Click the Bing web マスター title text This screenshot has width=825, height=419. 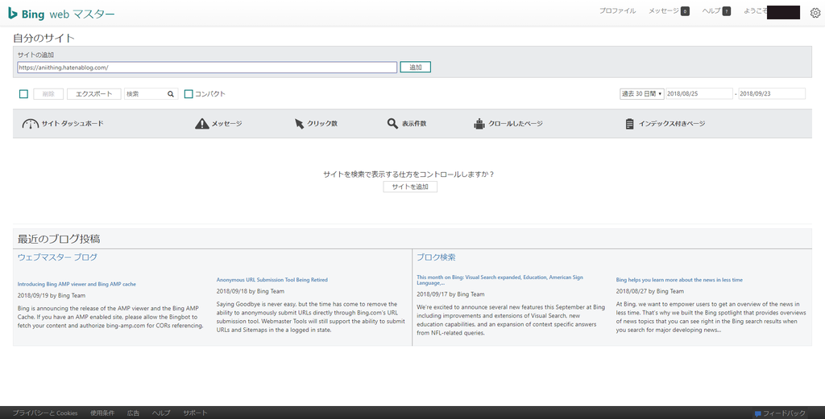tap(68, 14)
